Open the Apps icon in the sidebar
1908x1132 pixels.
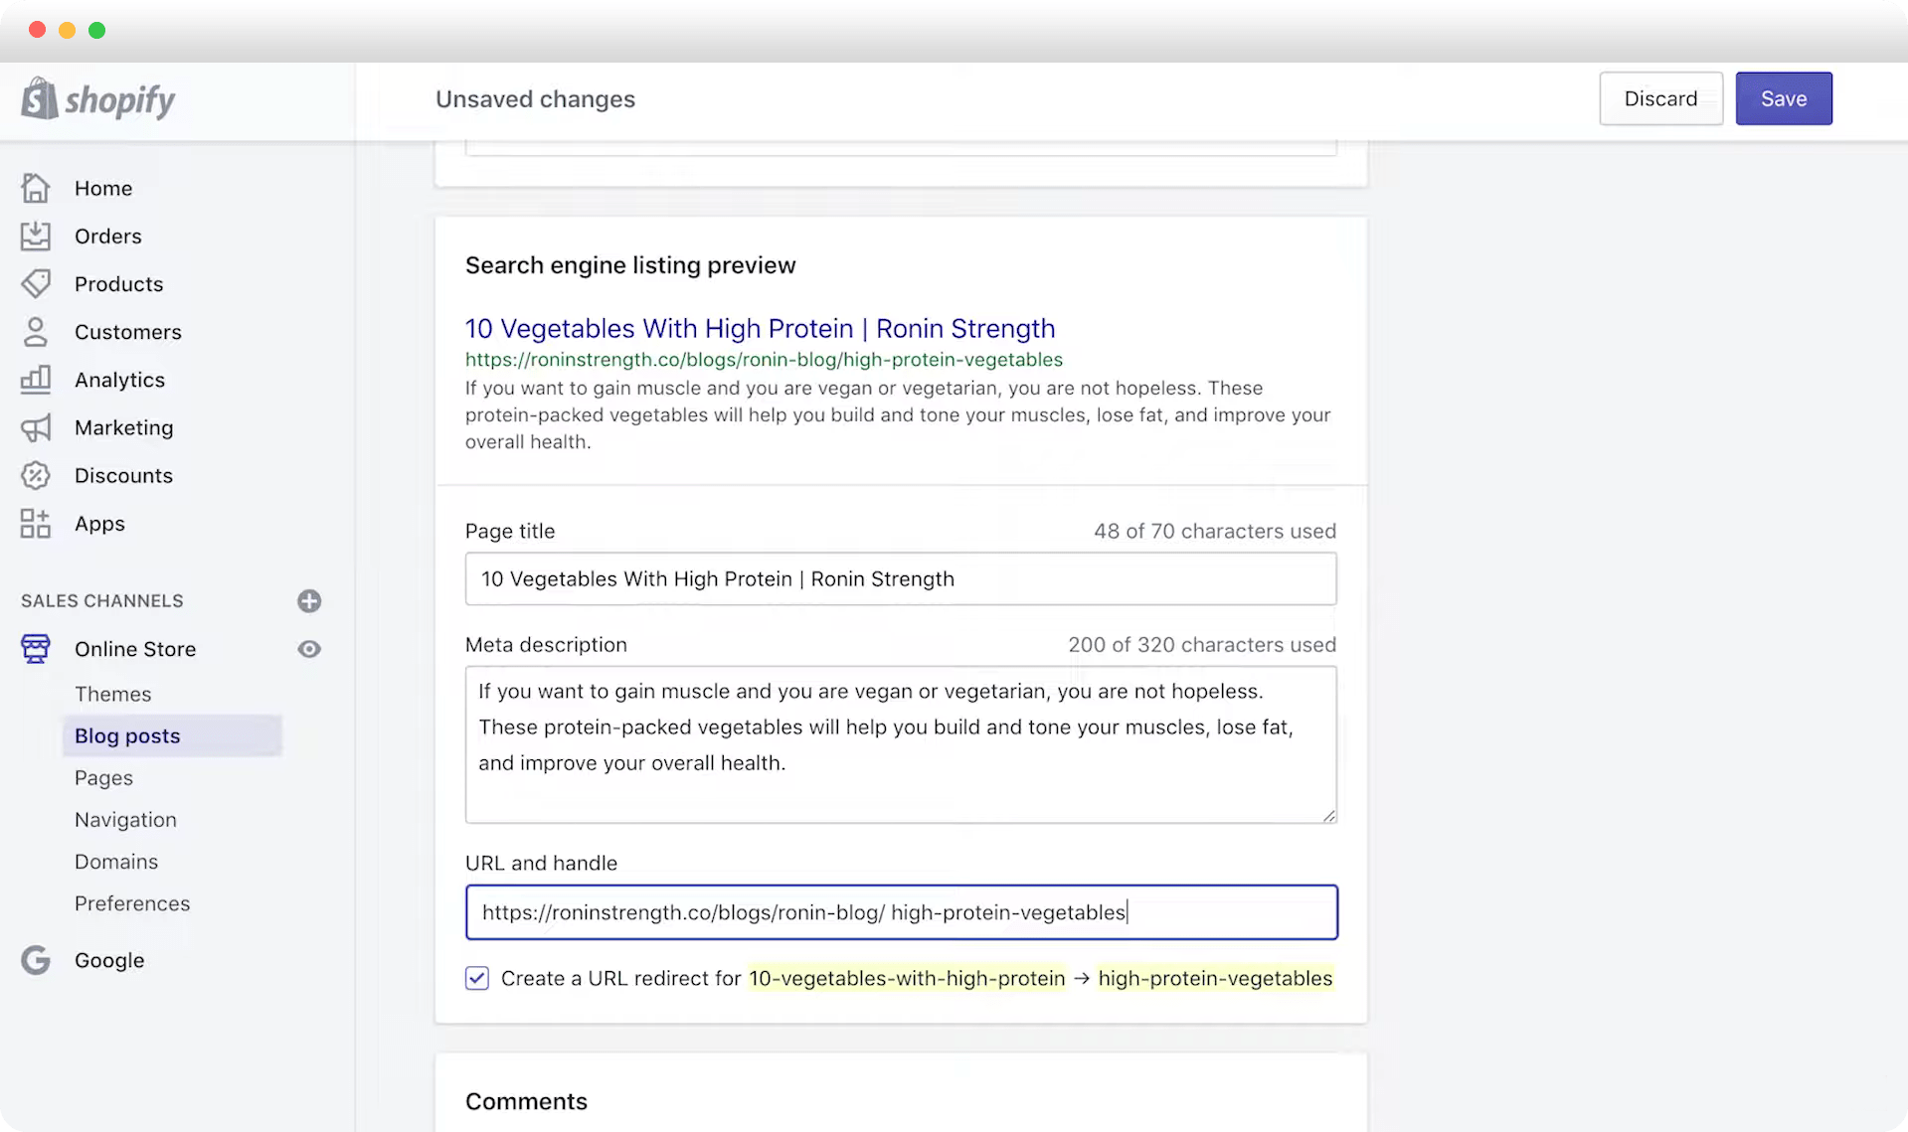[36, 524]
